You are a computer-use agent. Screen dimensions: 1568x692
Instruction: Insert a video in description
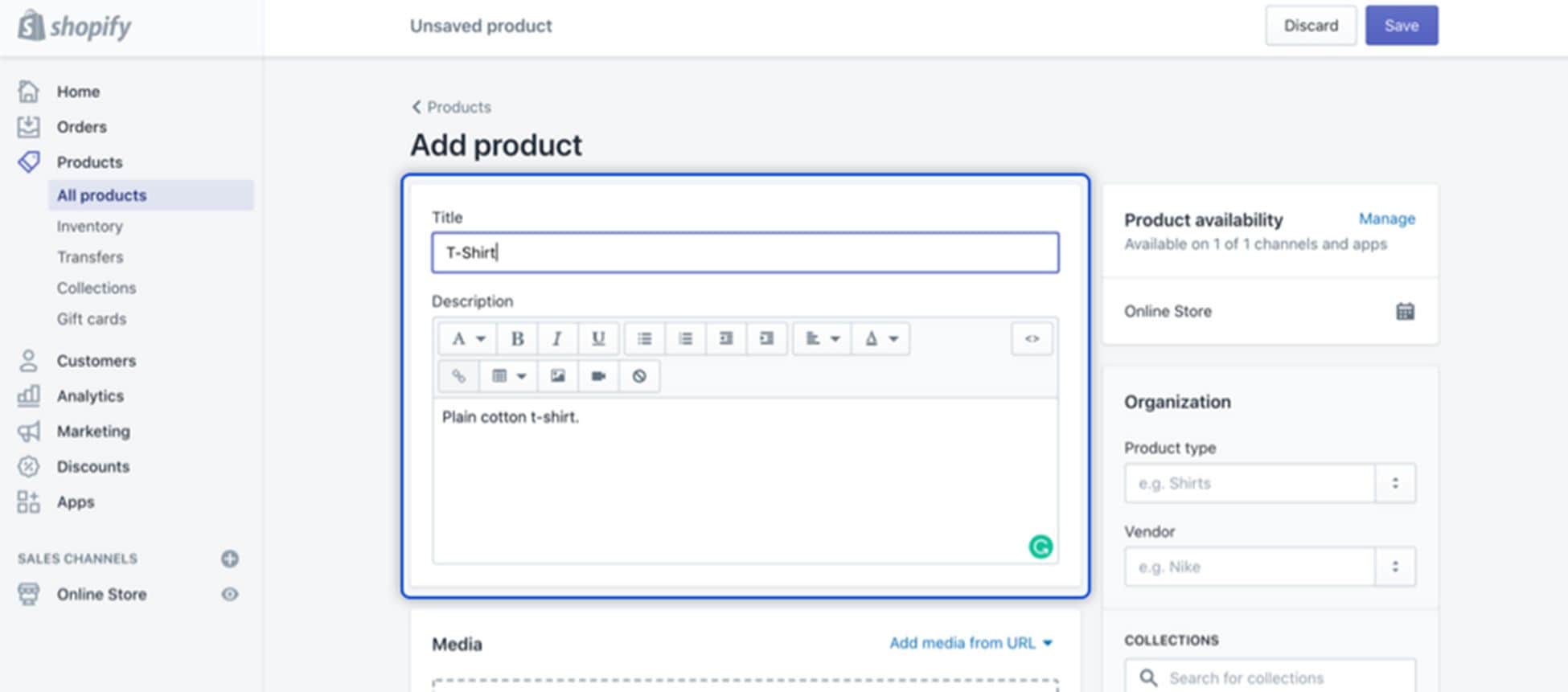coord(598,376)
